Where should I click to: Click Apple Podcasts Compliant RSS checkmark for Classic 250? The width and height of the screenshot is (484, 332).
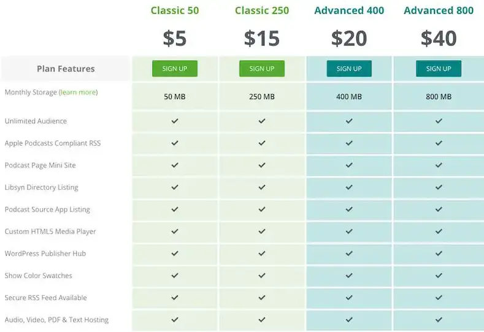click(262, 143)
